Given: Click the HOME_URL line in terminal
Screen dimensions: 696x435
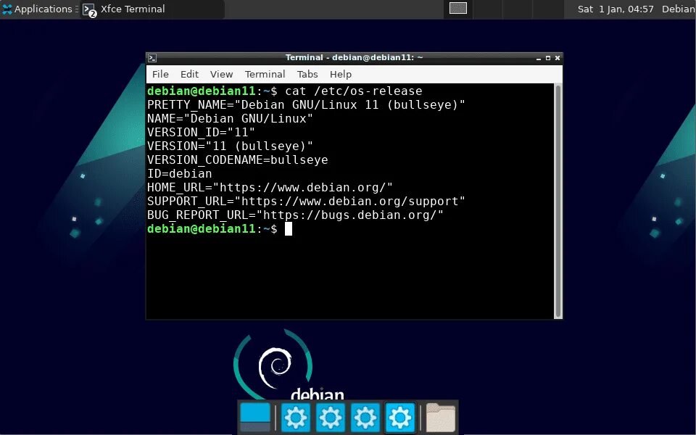Looking at the screenshot, I should coord(270,187).
